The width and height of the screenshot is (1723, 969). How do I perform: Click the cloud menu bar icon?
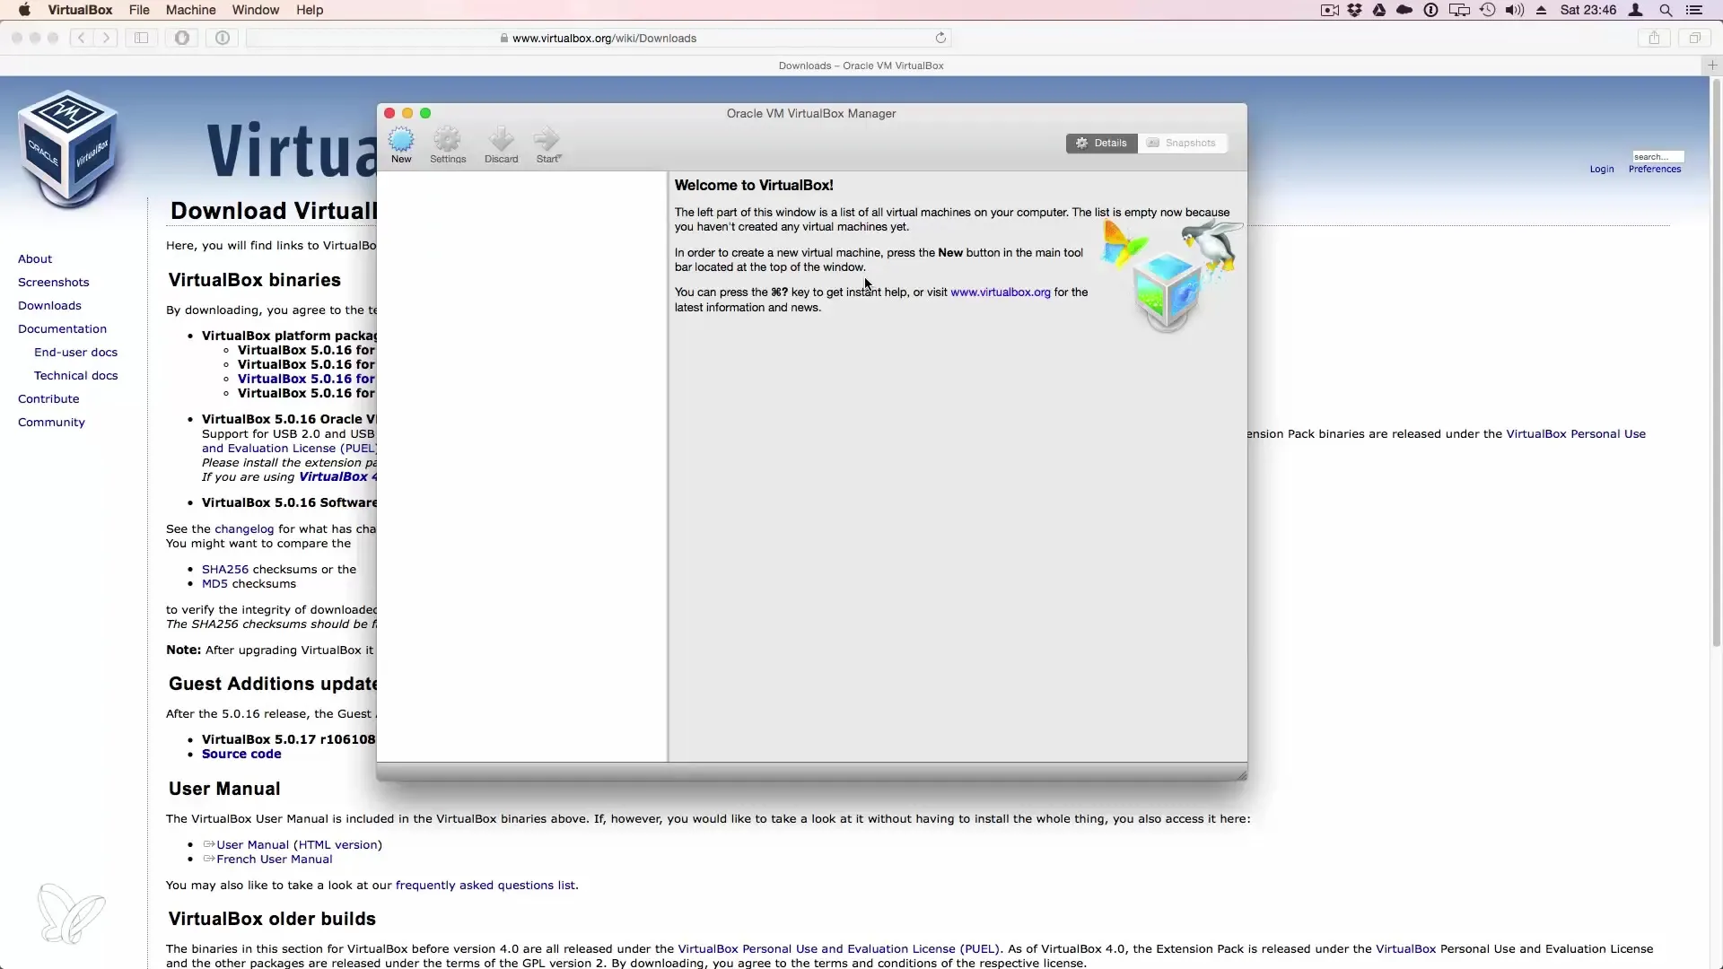[x=1404, y=10]
